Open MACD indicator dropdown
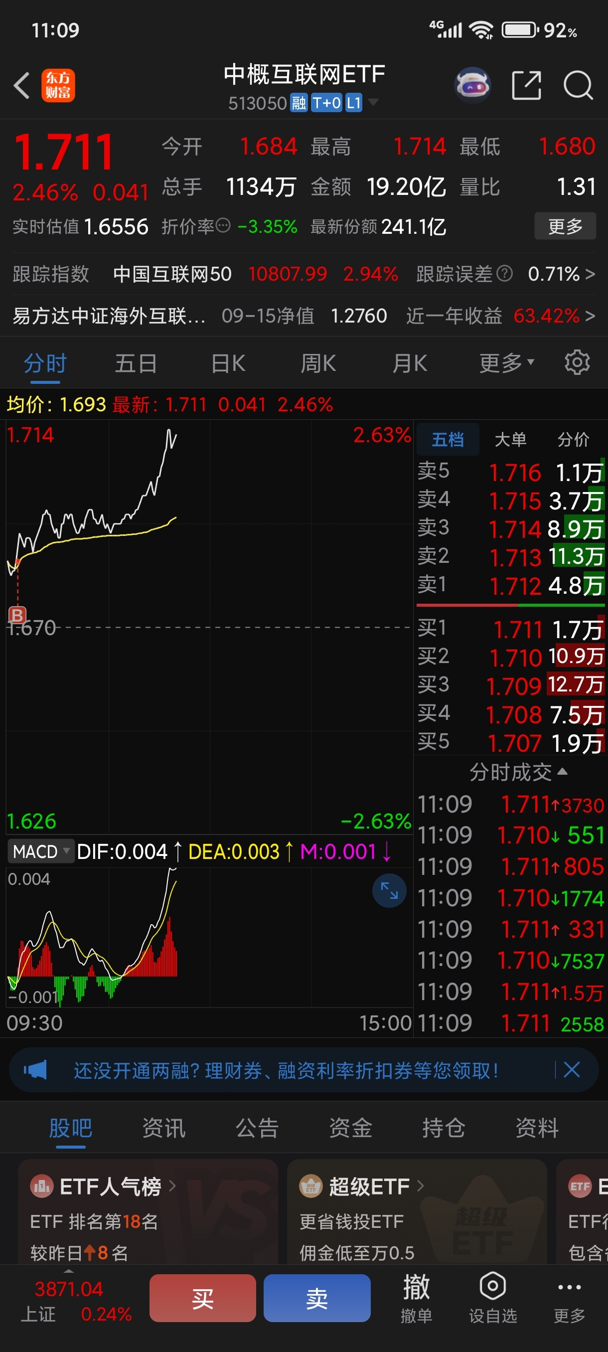608x1352 pixels. (40, 851)
